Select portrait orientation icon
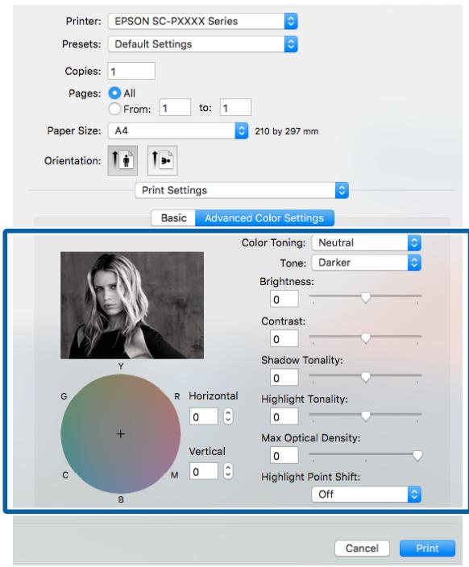Image resolution: width=469 pixels, height=567 pixels. coord(122,160)
